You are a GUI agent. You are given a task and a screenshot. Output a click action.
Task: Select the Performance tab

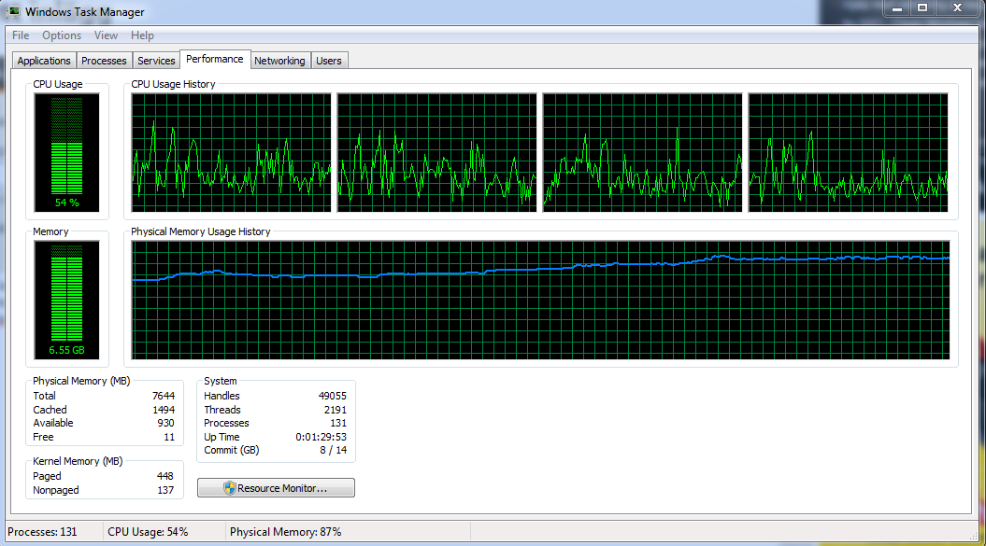214,59
